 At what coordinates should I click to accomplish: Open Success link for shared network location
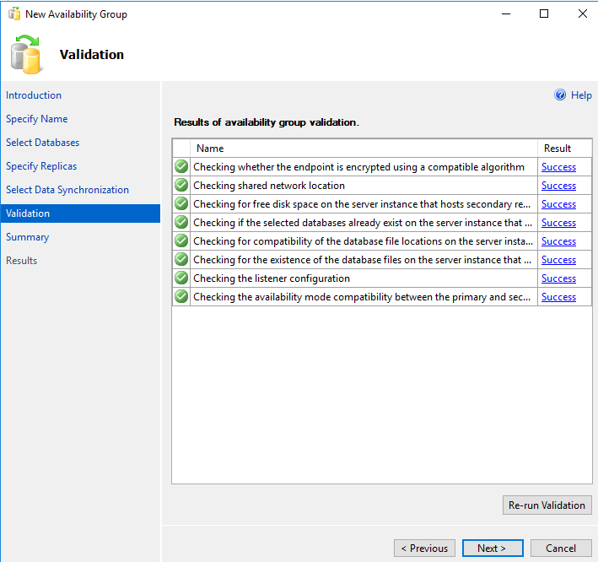point(558,186)
